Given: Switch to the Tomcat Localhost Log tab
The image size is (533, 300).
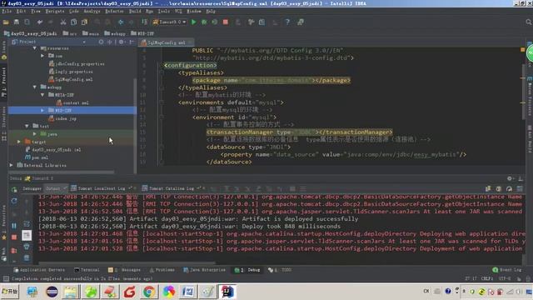Looking at the screenshot, I should pos(102,188).
